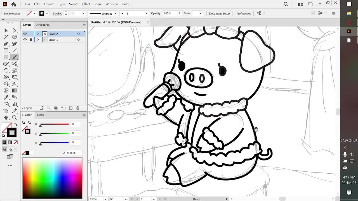
Task: Open the Effect menu
Action: [x=86, y=4]
